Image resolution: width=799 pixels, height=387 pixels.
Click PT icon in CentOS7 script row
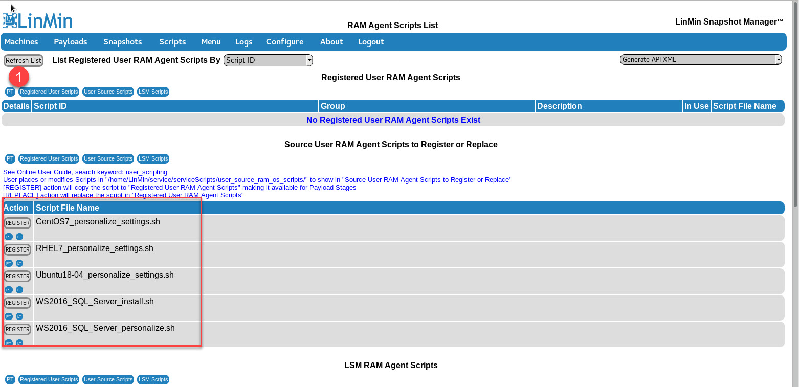click(9, 237)
